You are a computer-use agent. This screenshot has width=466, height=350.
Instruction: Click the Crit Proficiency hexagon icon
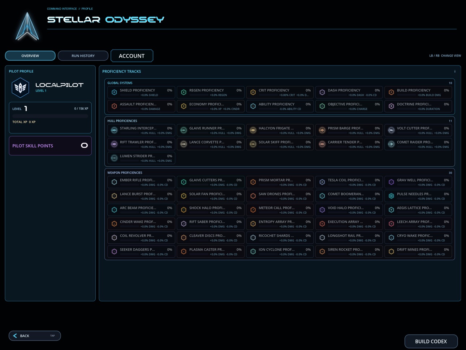click(253, 92)
